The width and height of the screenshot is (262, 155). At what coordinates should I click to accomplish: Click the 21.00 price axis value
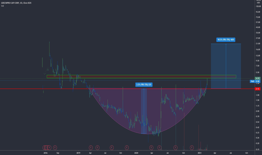coord(258,44)
